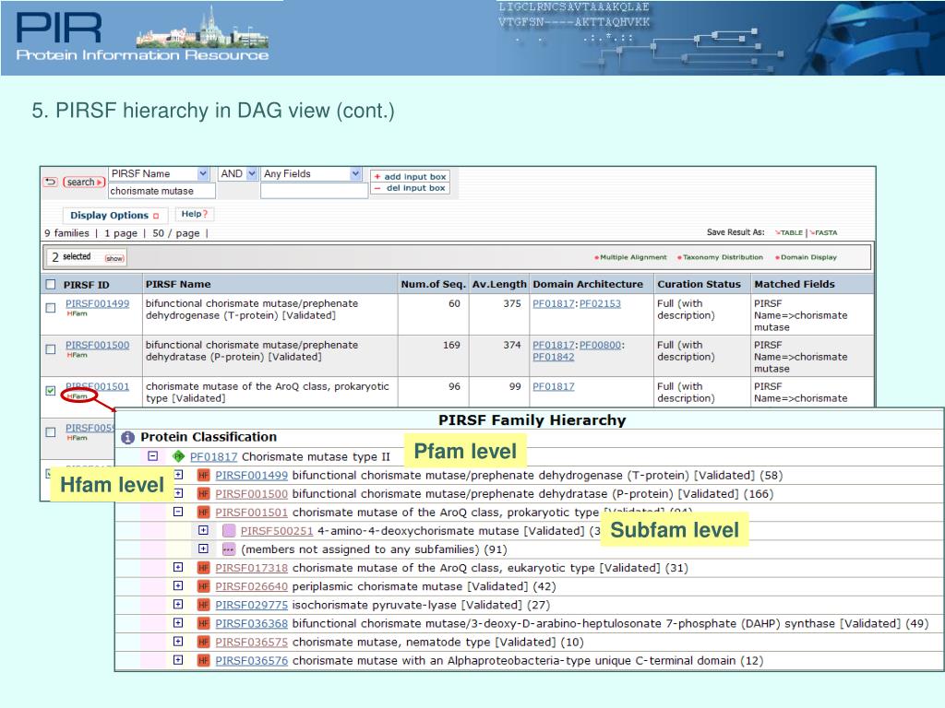Image resolution: width=945 pixels, height=708 pixels.
Task: Click del input box button
Action: pyautogui.click(x=410, y=188)
